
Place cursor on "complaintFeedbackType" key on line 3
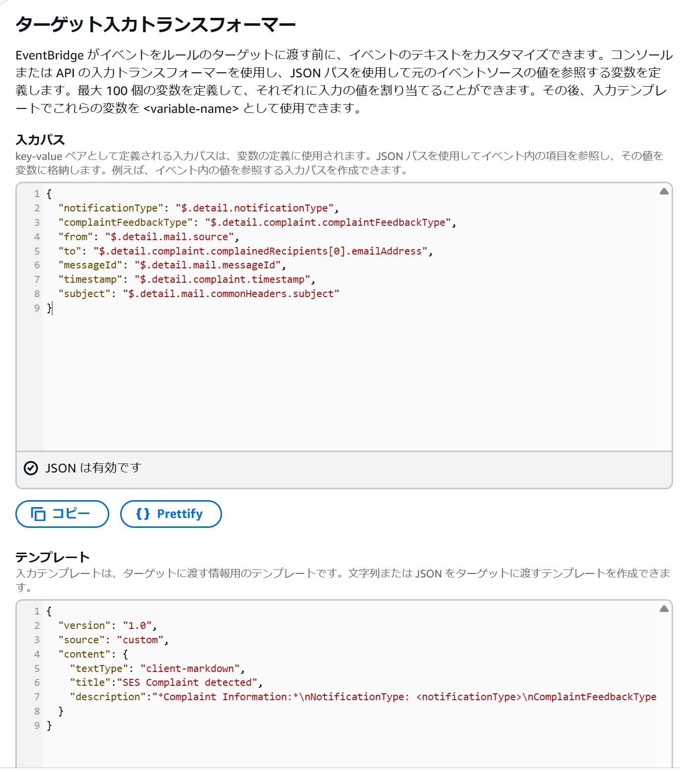(x=125, y=222)
